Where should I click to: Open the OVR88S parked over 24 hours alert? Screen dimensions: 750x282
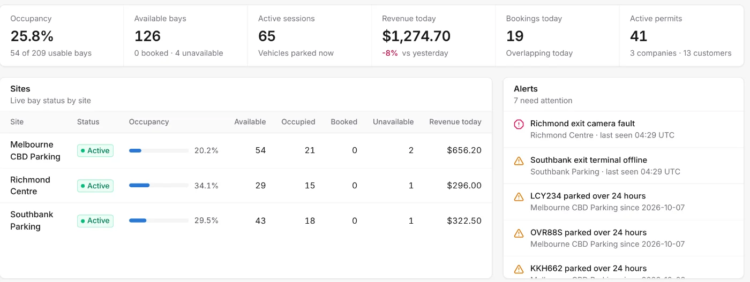point(624,238)
